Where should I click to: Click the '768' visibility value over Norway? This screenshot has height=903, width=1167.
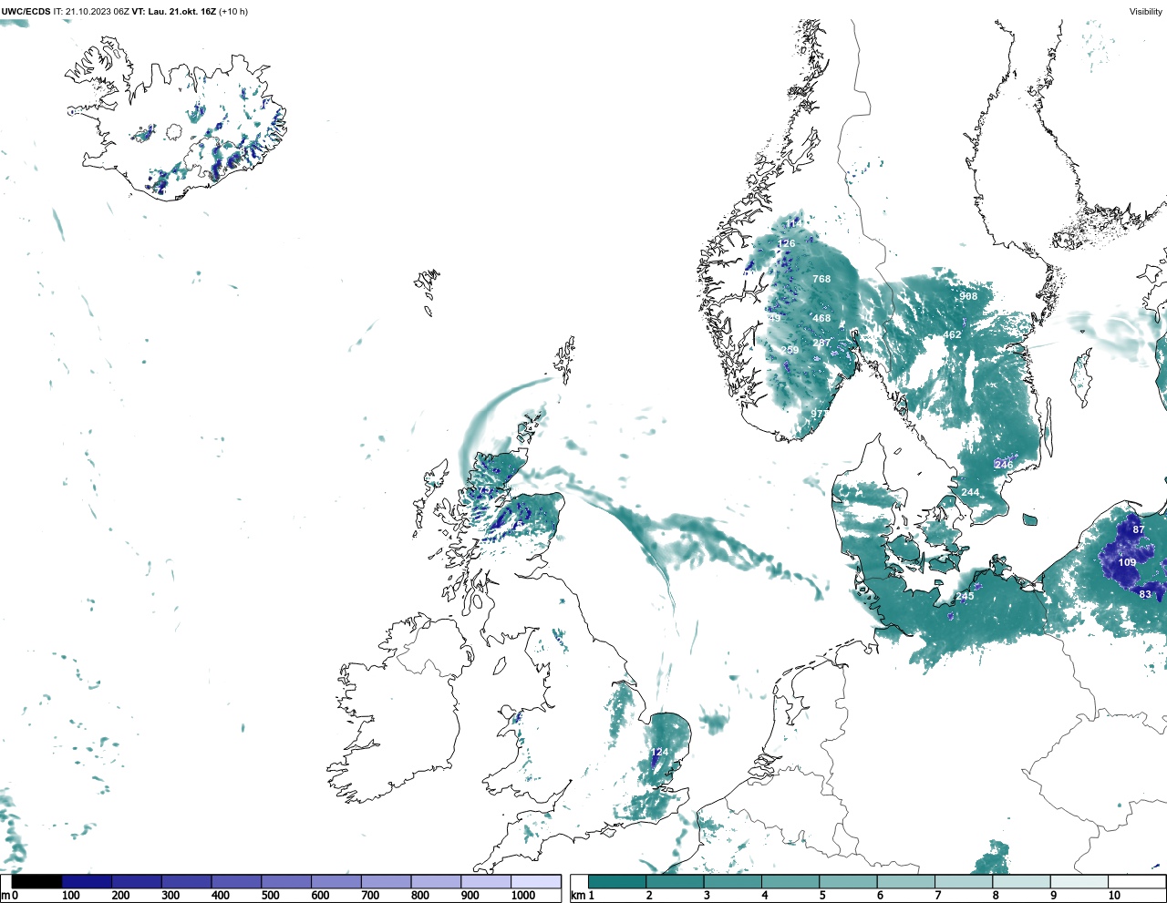pyautogui.click(x=821, y=279)
